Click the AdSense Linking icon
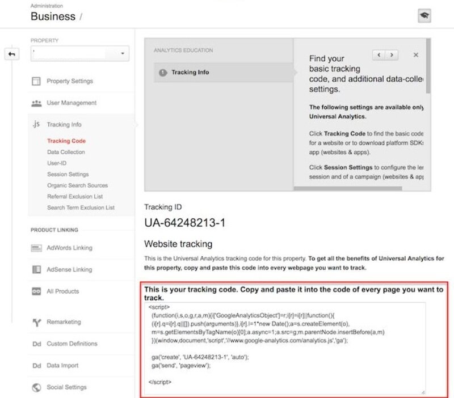 pos(36,269)
